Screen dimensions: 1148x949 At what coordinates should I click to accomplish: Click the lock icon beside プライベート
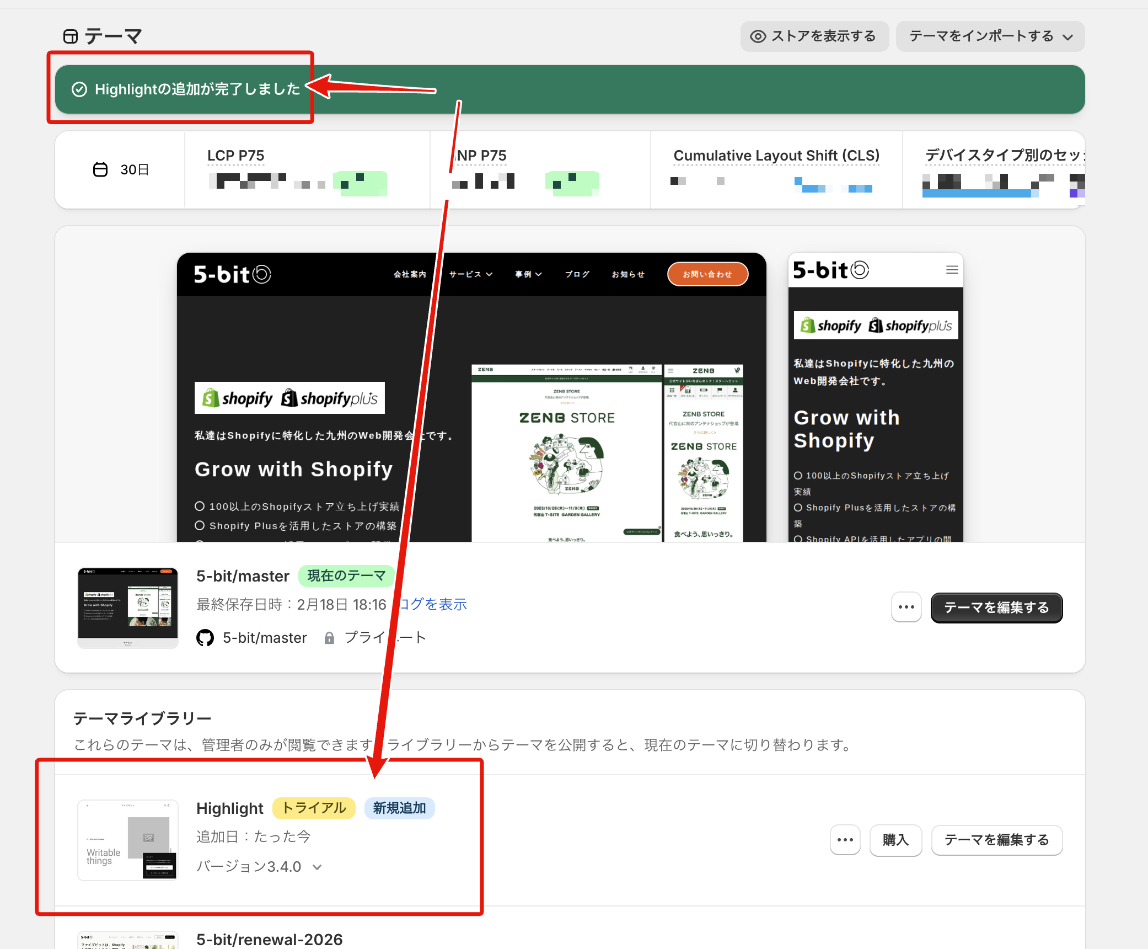(329, 637)
